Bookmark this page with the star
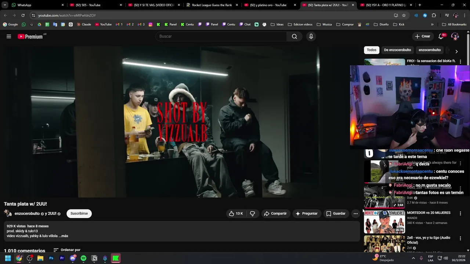470x264 pixels. coord(404,15)
